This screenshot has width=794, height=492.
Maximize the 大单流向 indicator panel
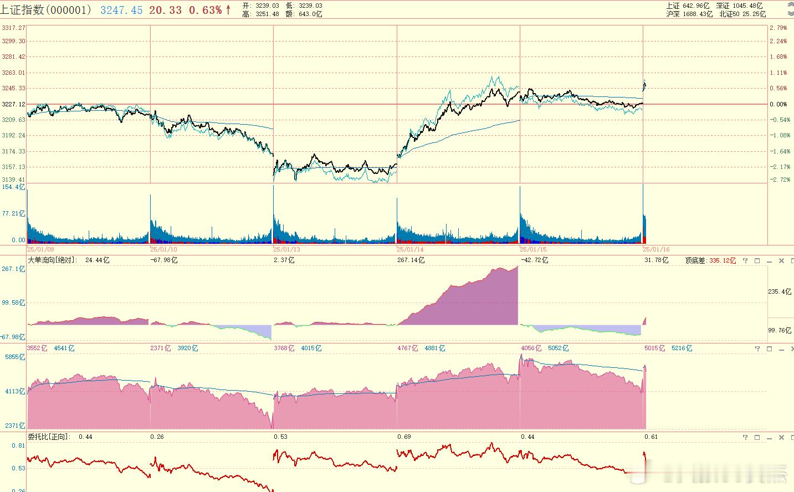coord(757,260)
